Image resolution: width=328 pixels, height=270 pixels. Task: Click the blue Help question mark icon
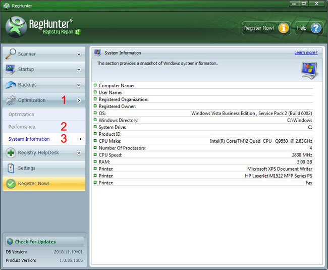316,28
